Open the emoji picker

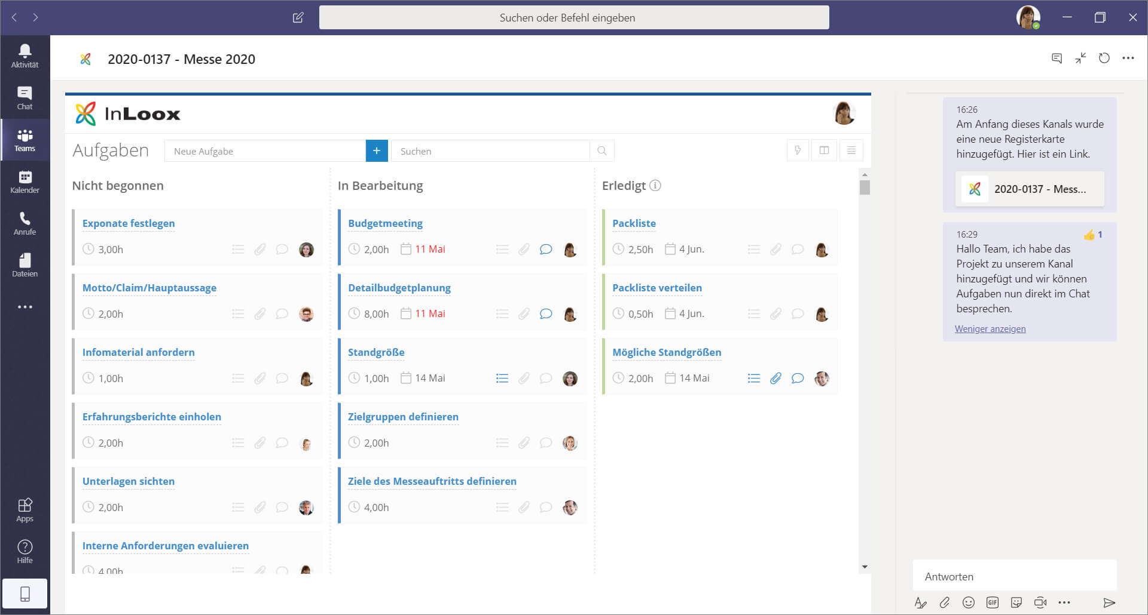click(x=969, y=602)
